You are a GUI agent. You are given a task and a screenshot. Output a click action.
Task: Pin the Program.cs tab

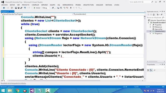tap(11, 12)
